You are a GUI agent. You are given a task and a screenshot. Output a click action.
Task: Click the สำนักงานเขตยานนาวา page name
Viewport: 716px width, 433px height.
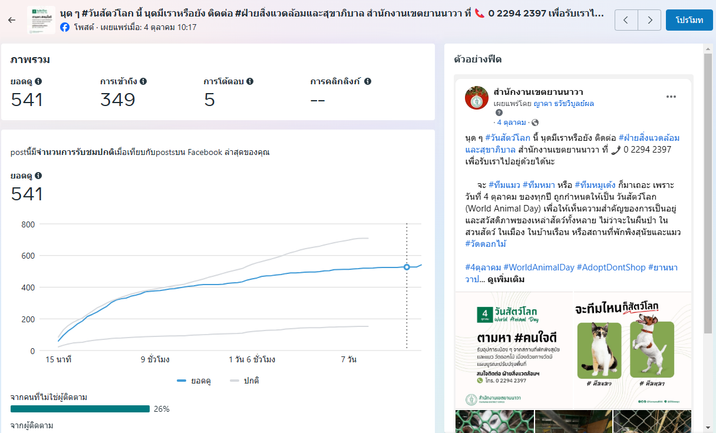click(538, 92)
